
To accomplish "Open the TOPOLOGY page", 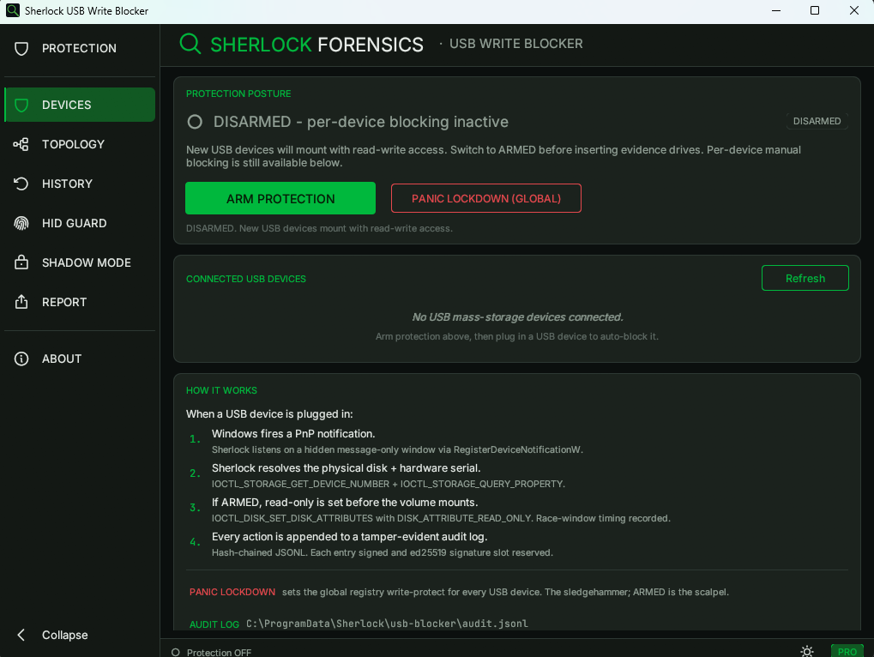I will pyautogui.click(x=80, y=144).
